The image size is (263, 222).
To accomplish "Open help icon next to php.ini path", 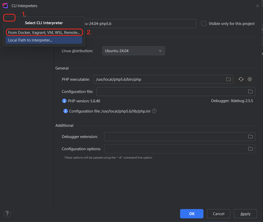I will point(154,111).
